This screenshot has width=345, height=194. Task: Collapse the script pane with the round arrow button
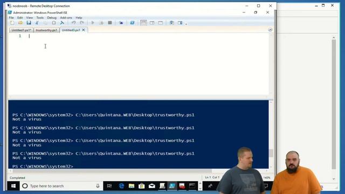(x=270, y=30)
